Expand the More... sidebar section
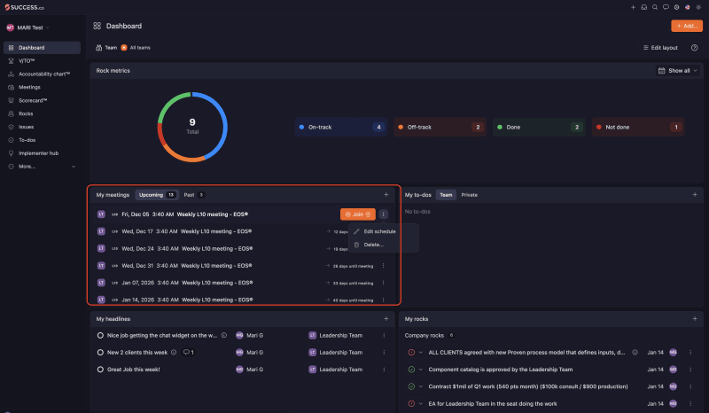 click(x=42, y=167)
